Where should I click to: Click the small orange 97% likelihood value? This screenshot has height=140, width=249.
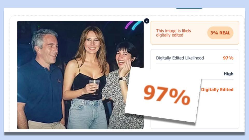coord(228,58)
